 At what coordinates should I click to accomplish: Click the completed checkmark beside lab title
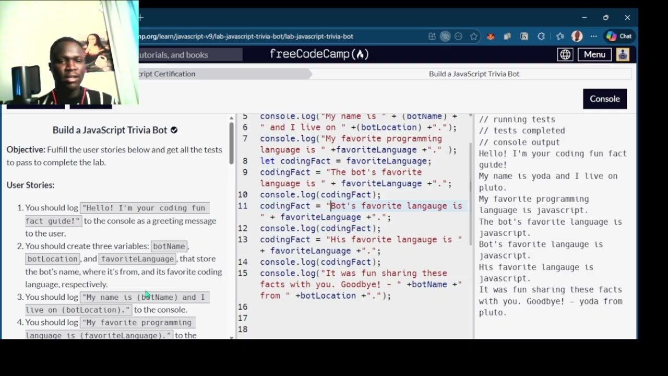tap(174, 130)
